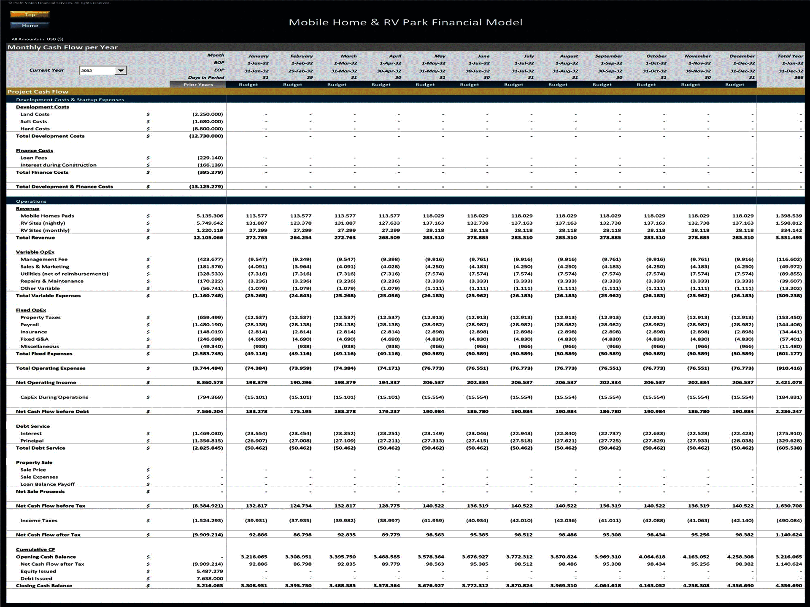Select the January Budget column label
Screen dimensions: 810x607
(248, 84)
